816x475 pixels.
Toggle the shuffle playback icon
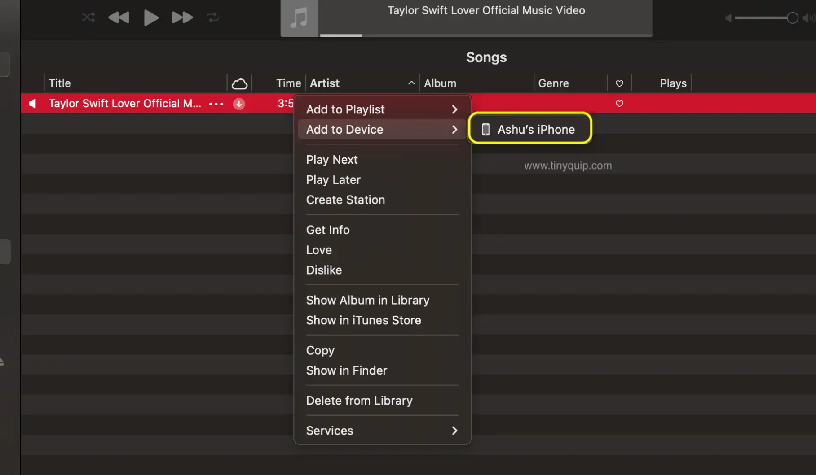[88, 17]
